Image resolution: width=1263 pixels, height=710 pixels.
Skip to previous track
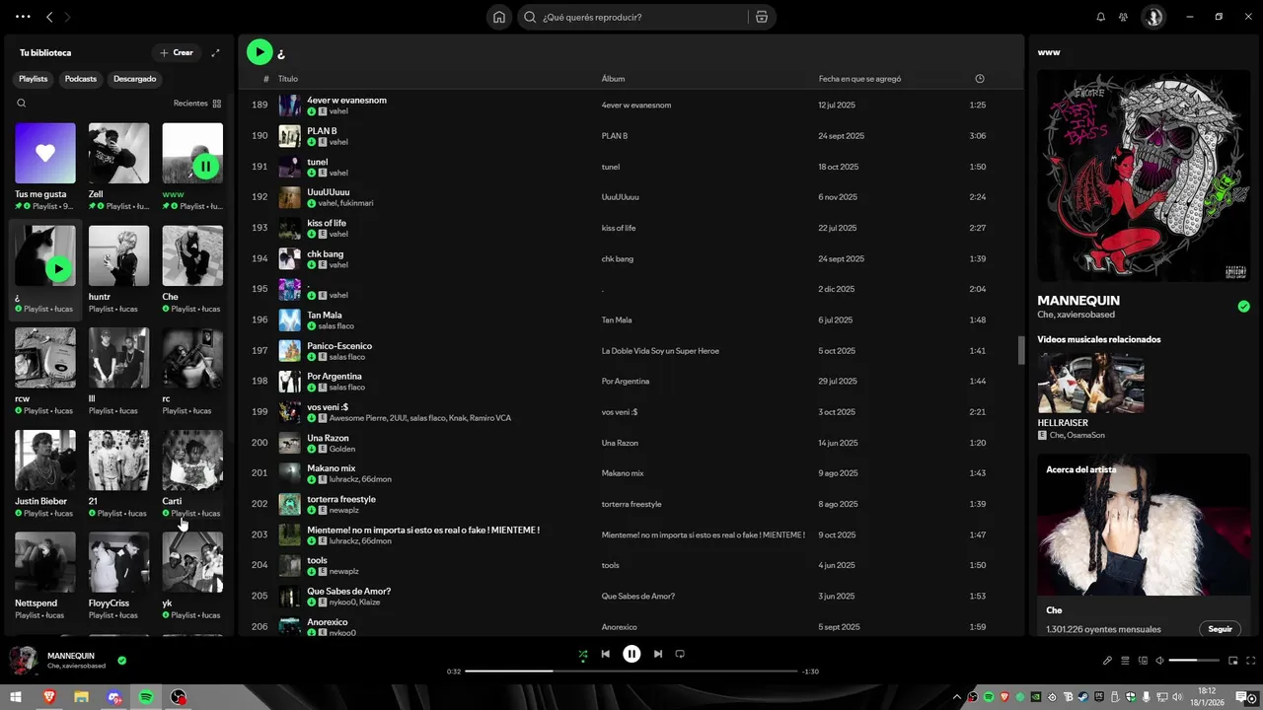pos(606,654)
